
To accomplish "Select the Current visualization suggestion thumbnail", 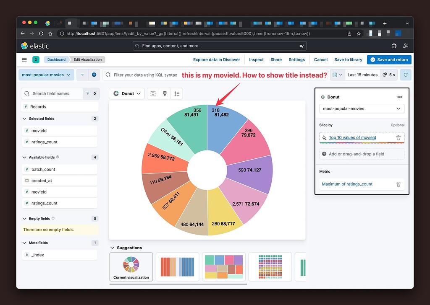I will tap(131, 264).
